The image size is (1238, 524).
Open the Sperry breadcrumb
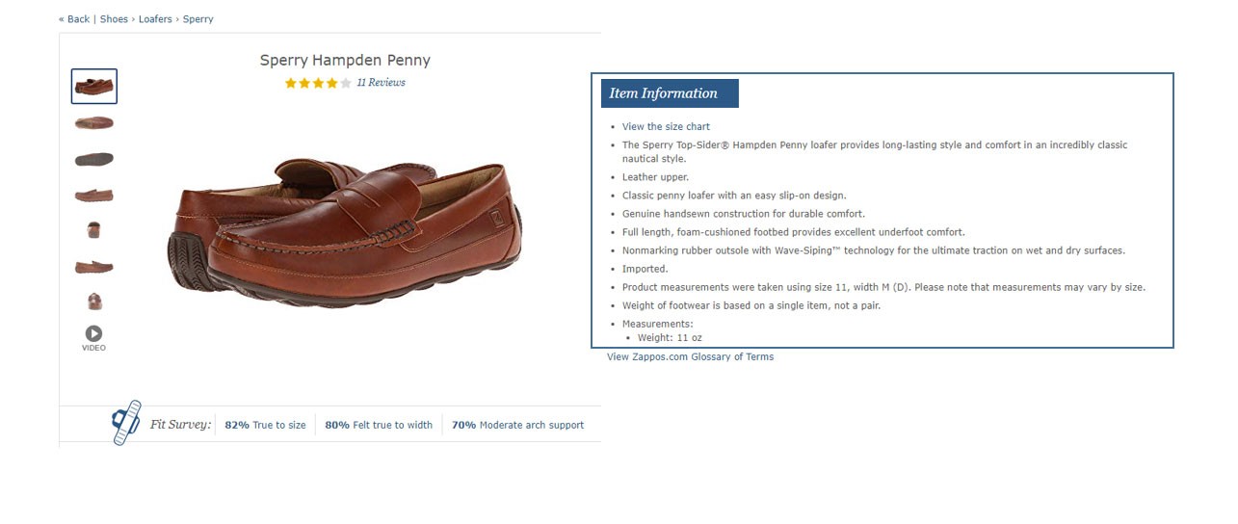click(x=198, y=19)
